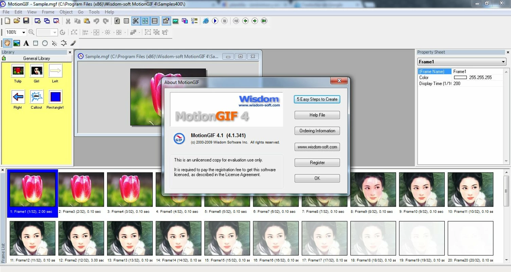Toggle thumbnail view of frame list
The height and width of the screenshot is (272, 511).
(145, 21)
